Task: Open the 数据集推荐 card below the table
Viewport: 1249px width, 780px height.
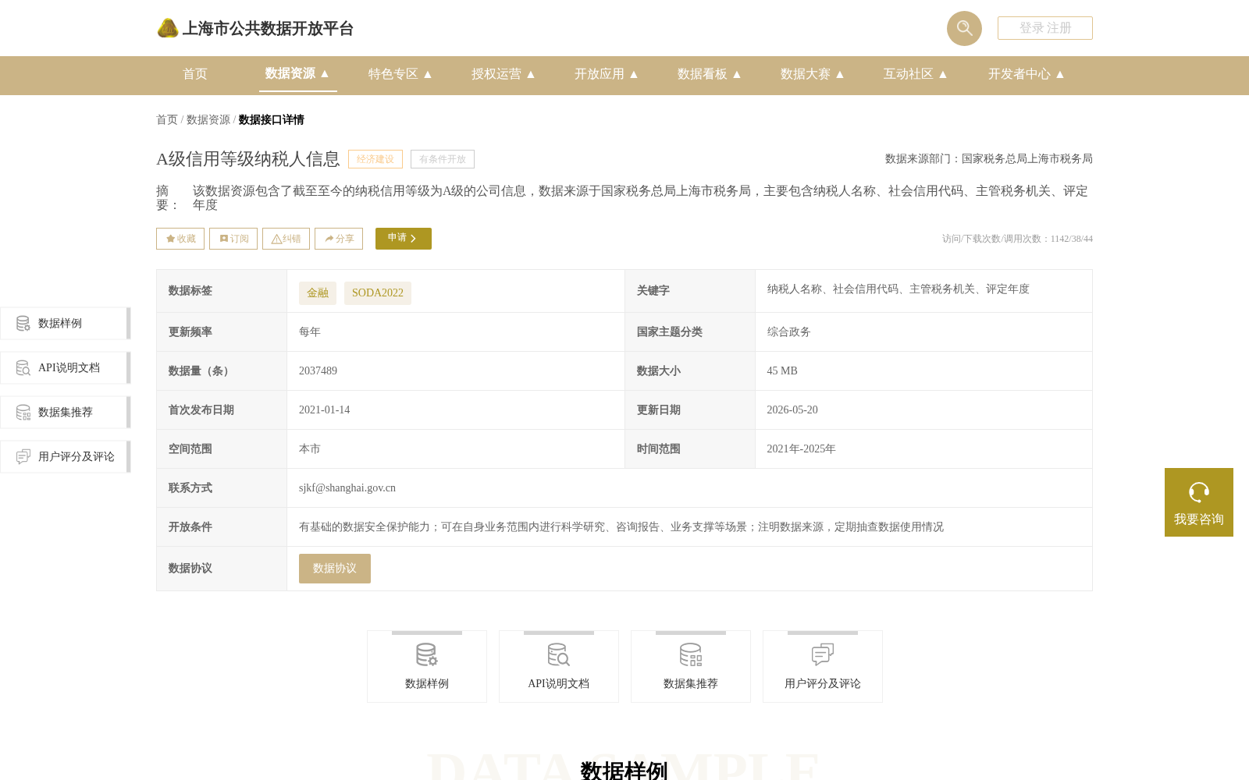Action: 691,667
